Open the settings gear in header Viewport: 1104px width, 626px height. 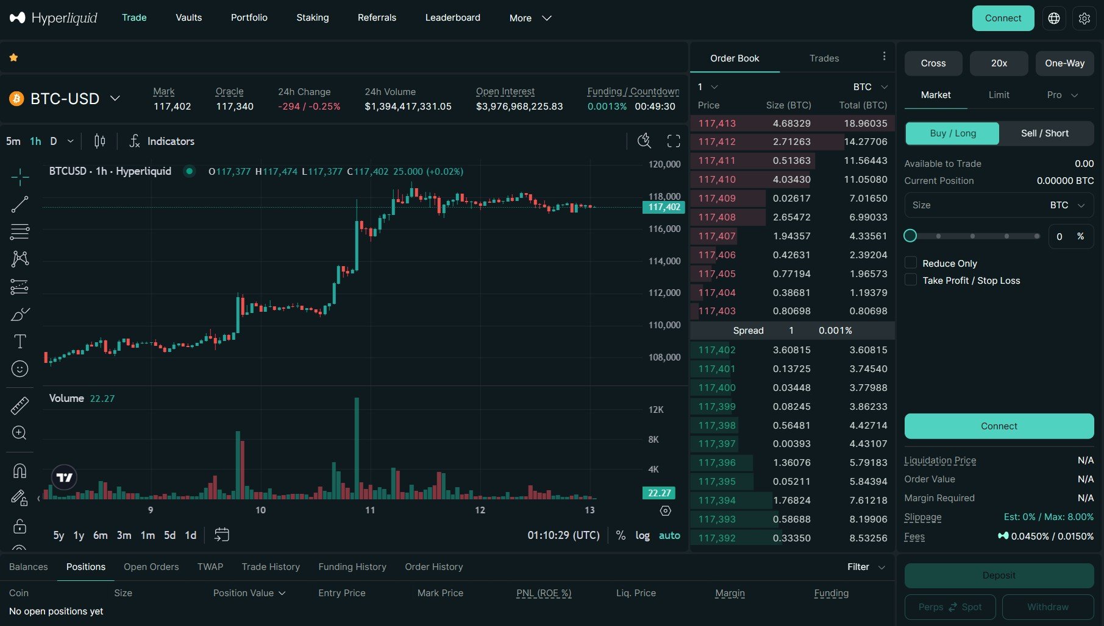1084,18
